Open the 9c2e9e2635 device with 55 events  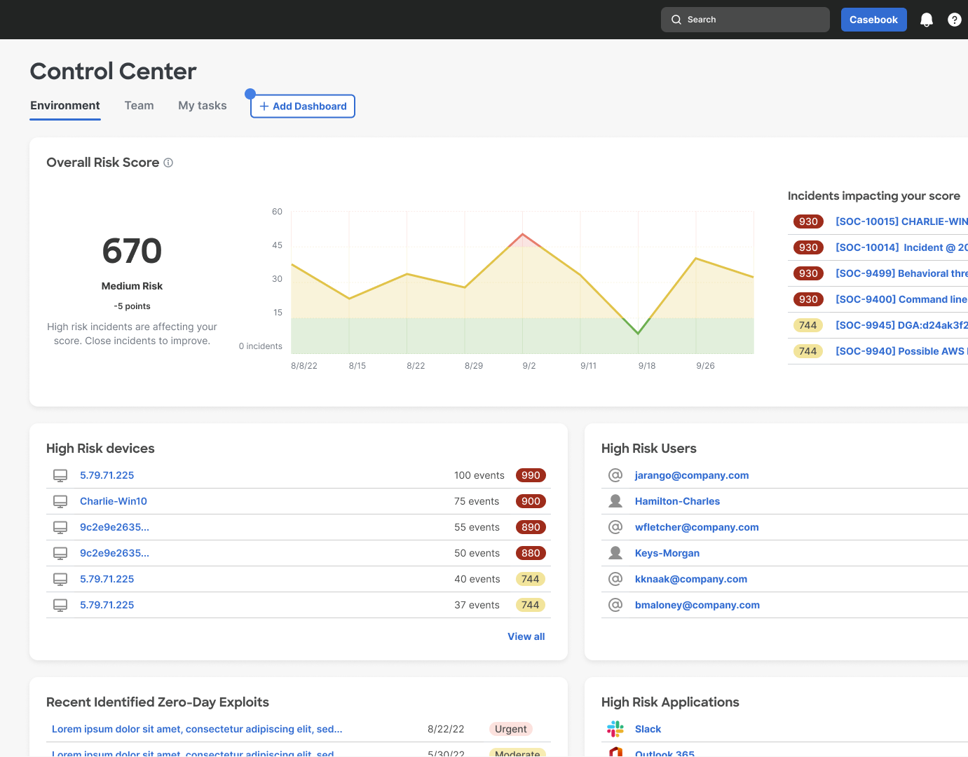(x=114, y=527)
